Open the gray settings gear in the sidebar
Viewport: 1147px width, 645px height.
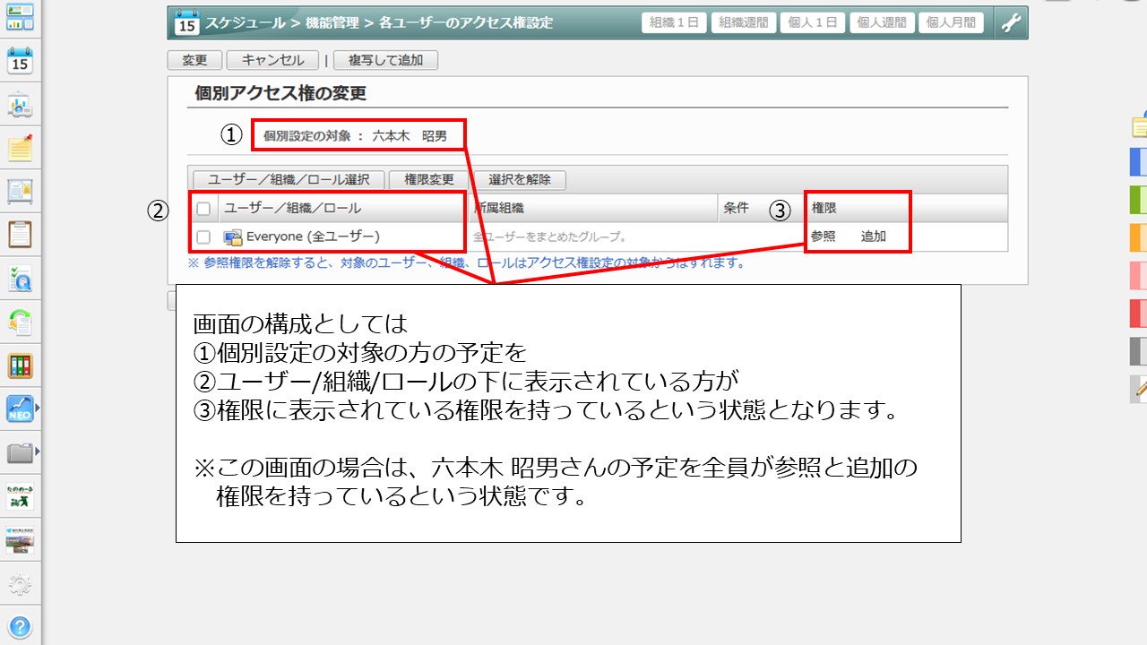click(x=20, y=586)
